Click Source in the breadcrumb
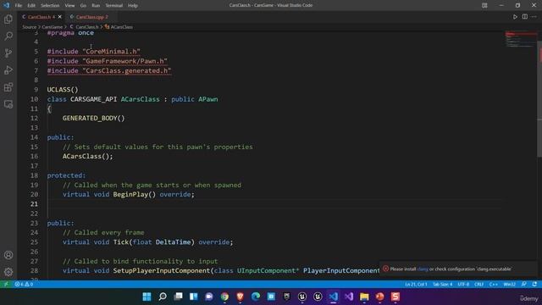Image resolution: width=542 pixels, height=305 pixels. (x=29, y=26)
